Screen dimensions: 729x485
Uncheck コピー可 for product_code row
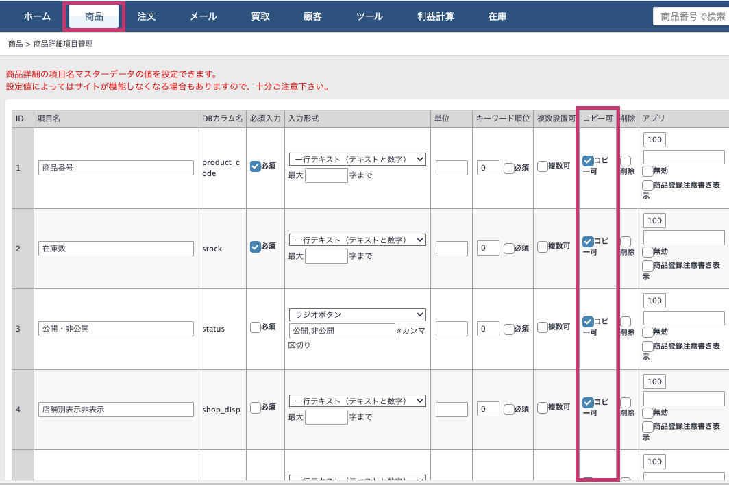tap(588, 161)
